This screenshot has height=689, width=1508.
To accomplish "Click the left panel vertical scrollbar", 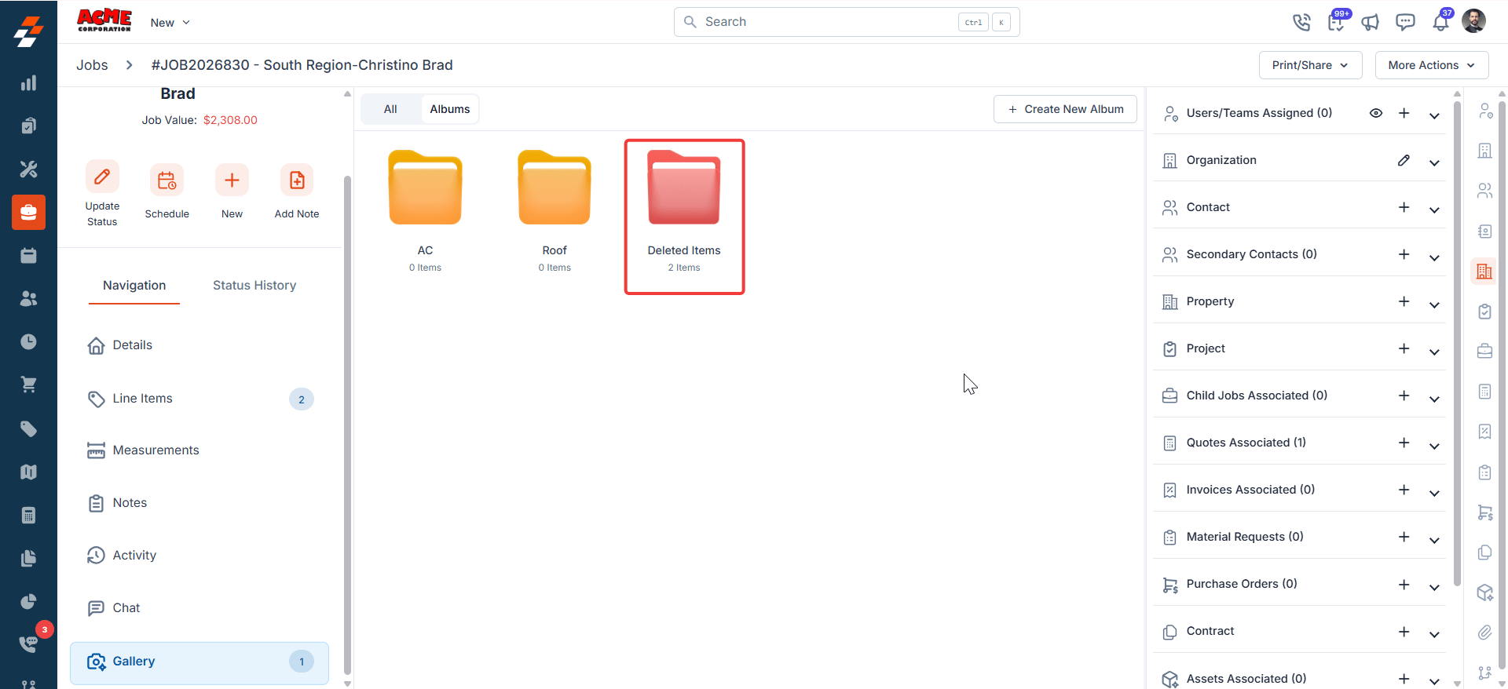I will pos(347,424).
